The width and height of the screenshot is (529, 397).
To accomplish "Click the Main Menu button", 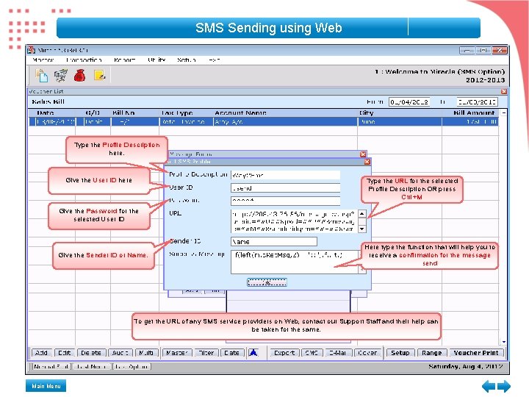I will click(46, 386).
